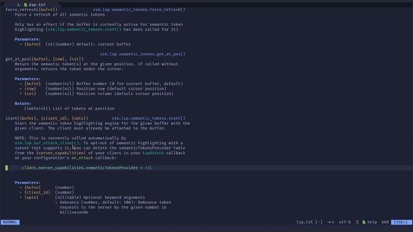Click the lsp.txt [-] filename in statusline
The image size is (413, 232).
pyautogui.click(x=309, y=222)
